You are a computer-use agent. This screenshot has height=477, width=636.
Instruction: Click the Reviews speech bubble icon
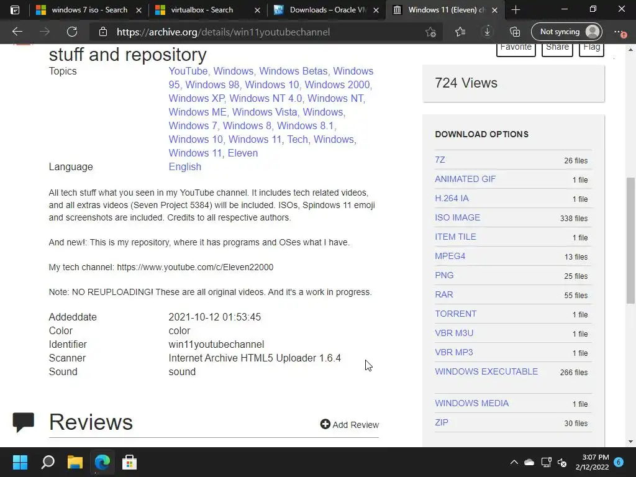23,422
